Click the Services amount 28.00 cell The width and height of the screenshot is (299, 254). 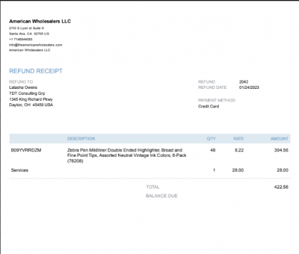[282, 170]
